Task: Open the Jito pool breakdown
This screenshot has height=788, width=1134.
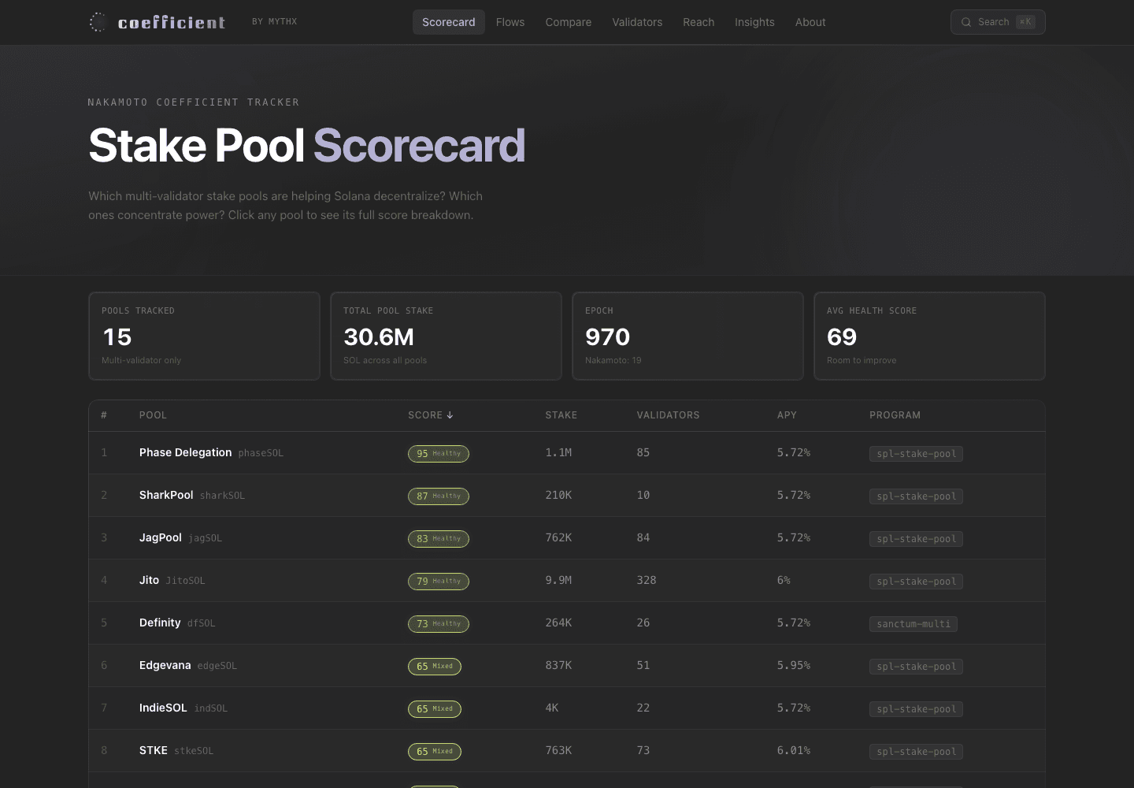Action: (567, 581)
